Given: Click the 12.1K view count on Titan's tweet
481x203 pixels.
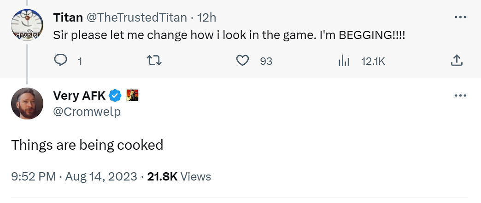Looking at the screenshot, I should point(373,61).
